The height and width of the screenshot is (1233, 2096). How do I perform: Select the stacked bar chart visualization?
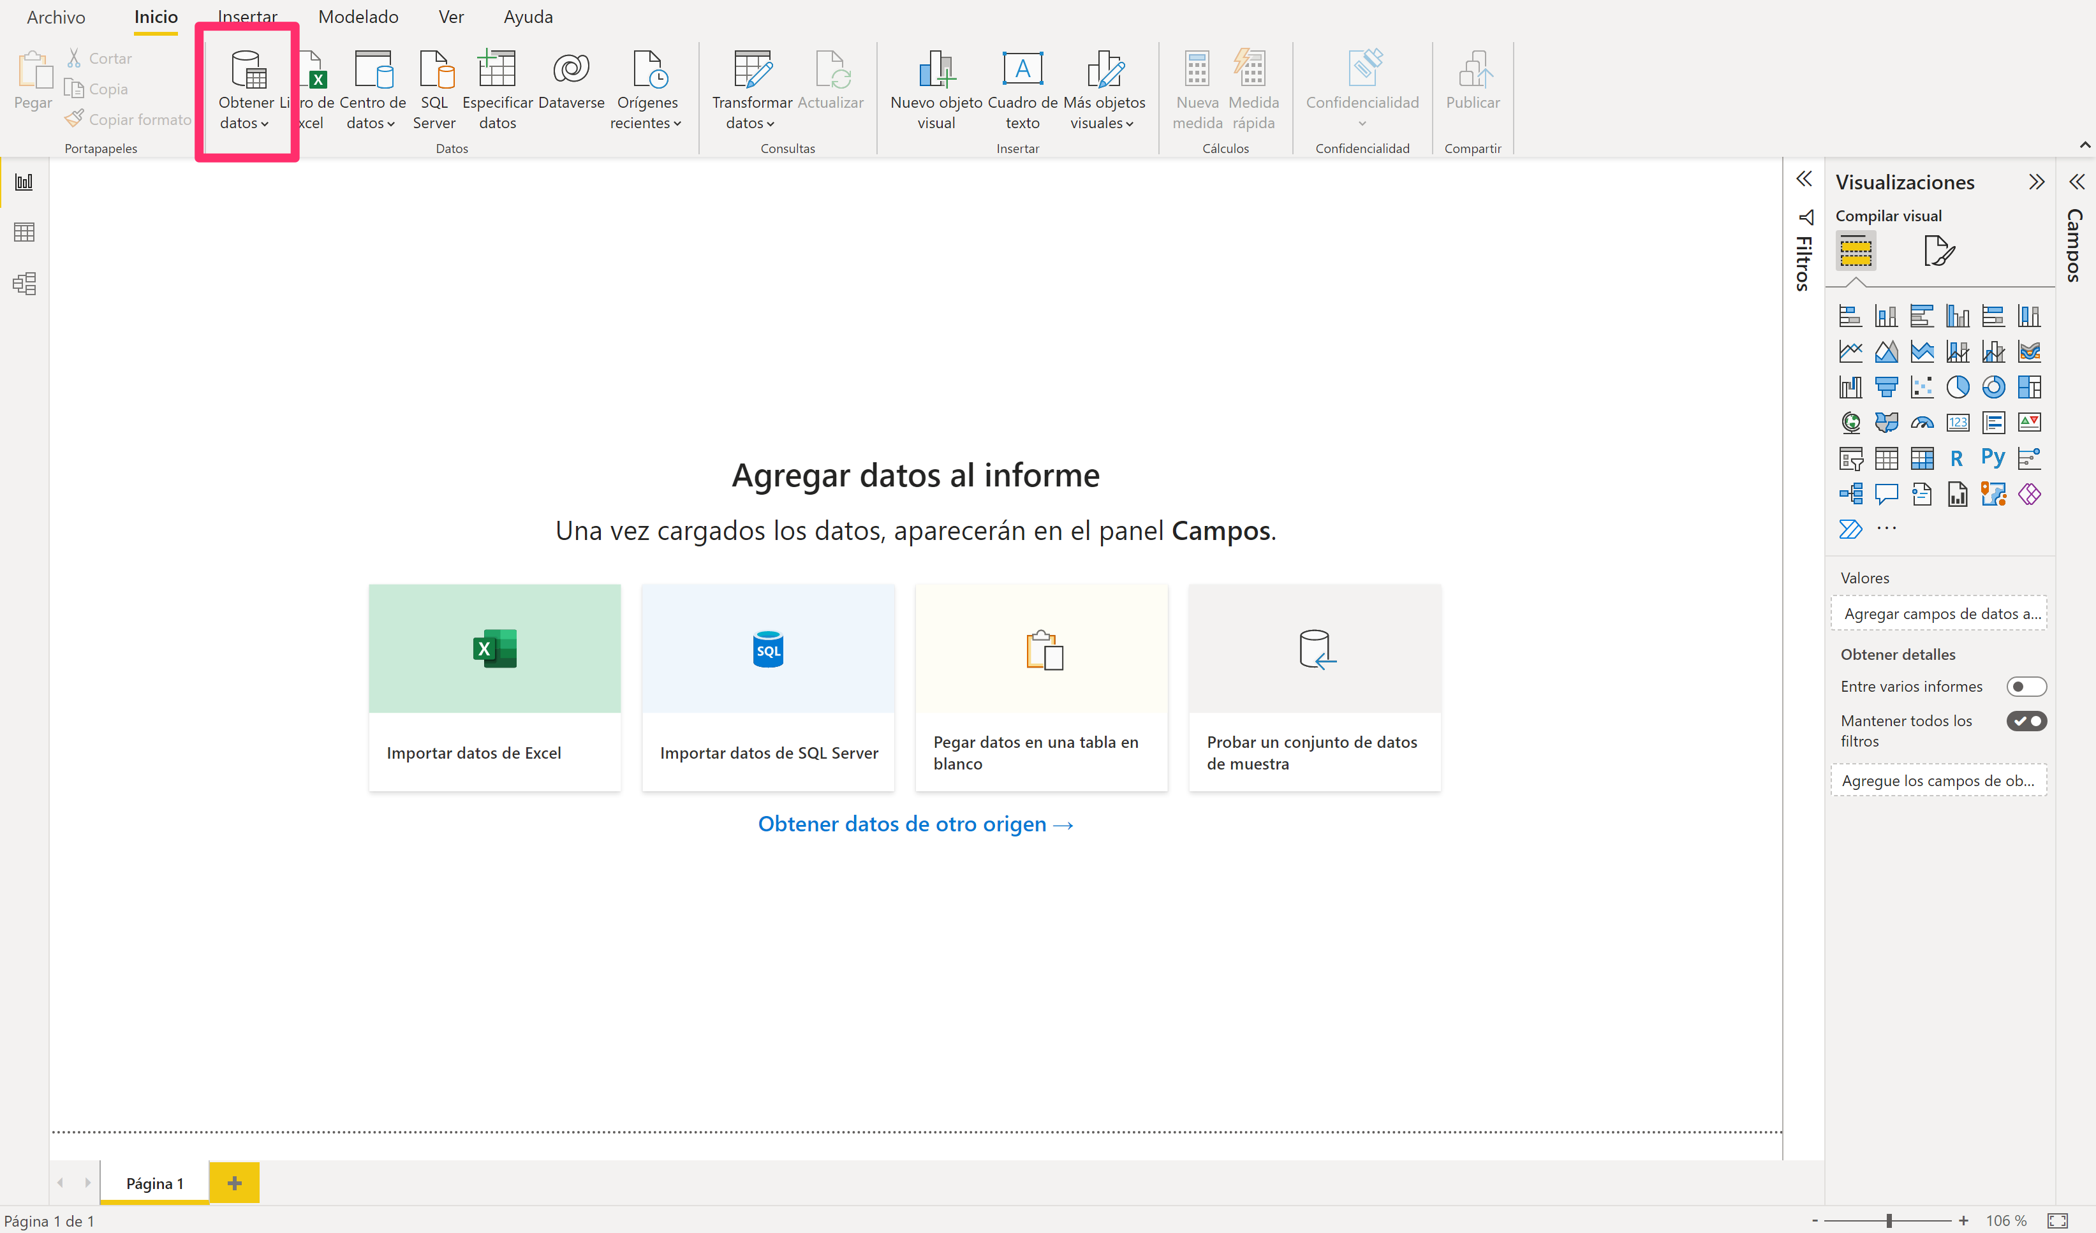pos(1850,316)
